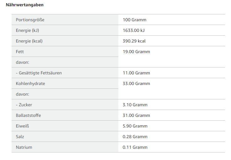Click the Energie (kcal) label
This screenshot has height=160, width=231.
coord(29,41)
